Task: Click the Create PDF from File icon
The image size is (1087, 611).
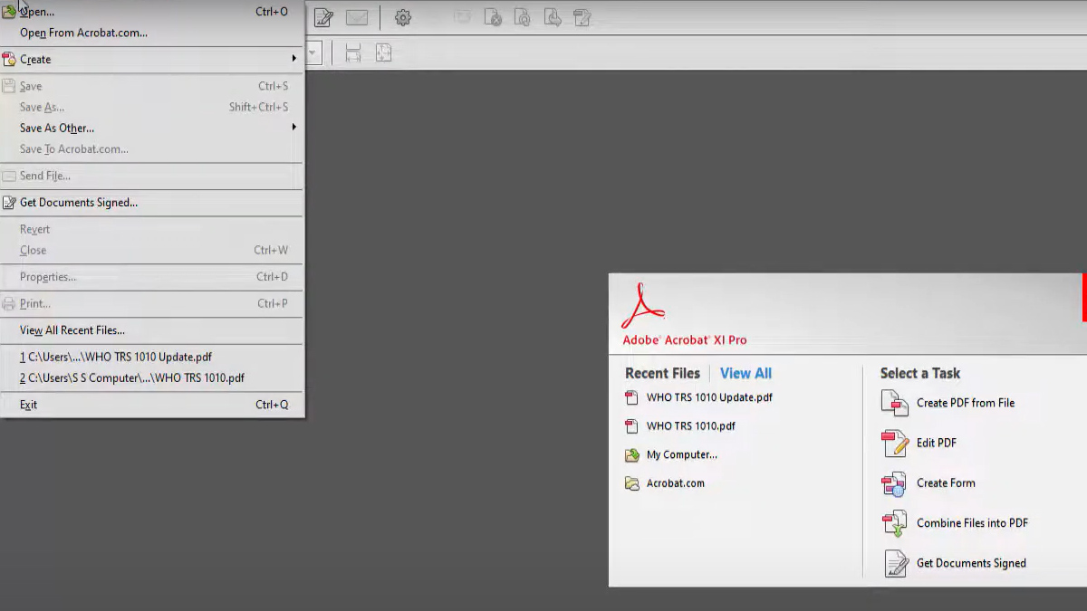Action: tap(895, 404)
